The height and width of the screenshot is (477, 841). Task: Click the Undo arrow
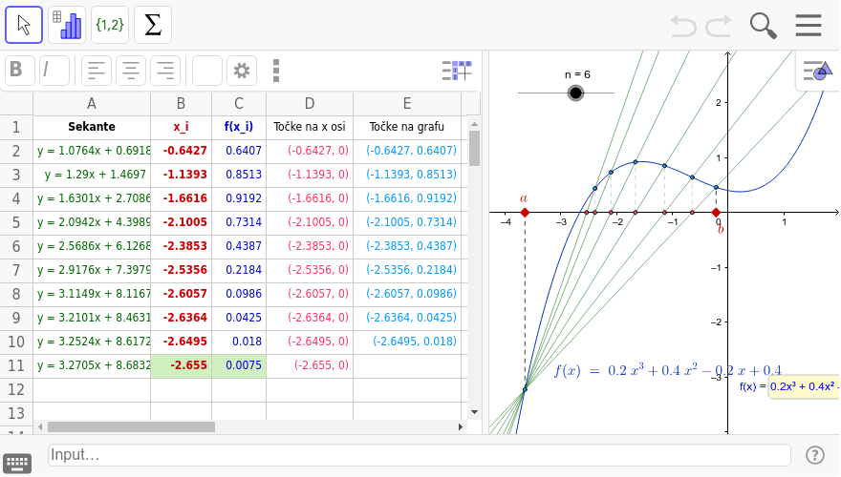coord(682,26)
